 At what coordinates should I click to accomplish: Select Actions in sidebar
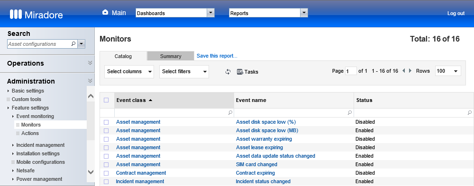pos(30,133)
